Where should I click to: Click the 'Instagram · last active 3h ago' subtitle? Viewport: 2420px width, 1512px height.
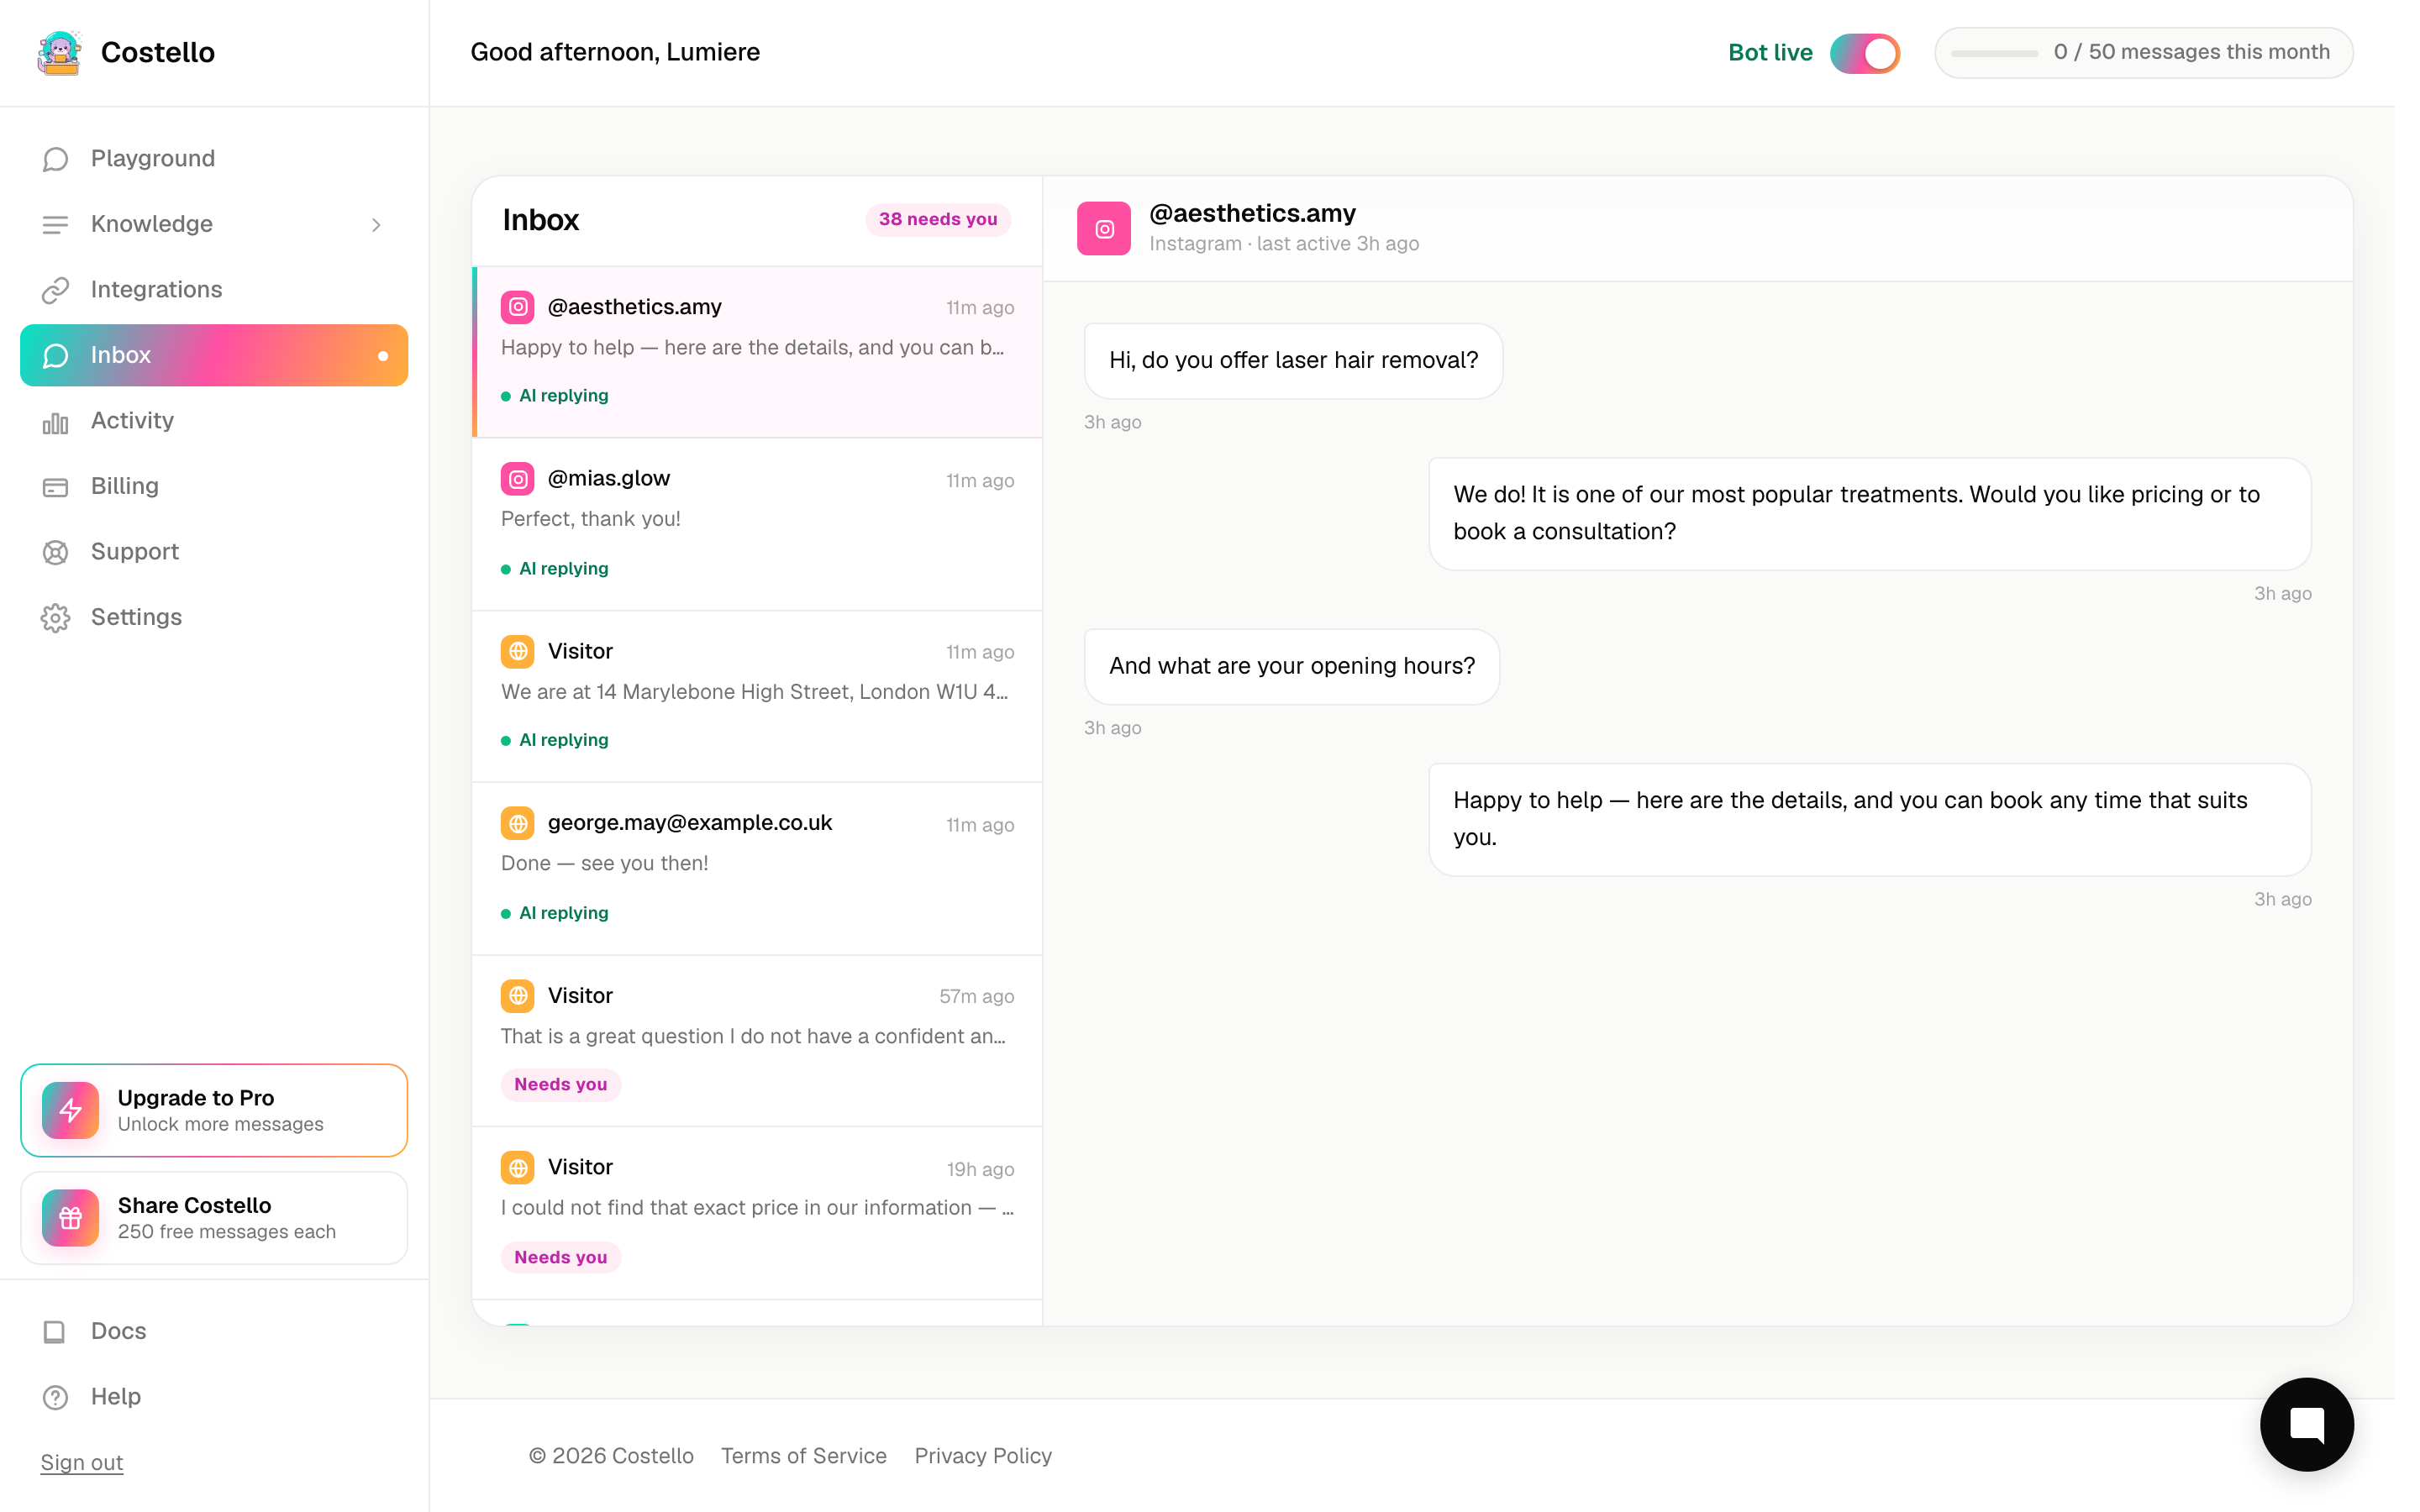[1284, 244]
